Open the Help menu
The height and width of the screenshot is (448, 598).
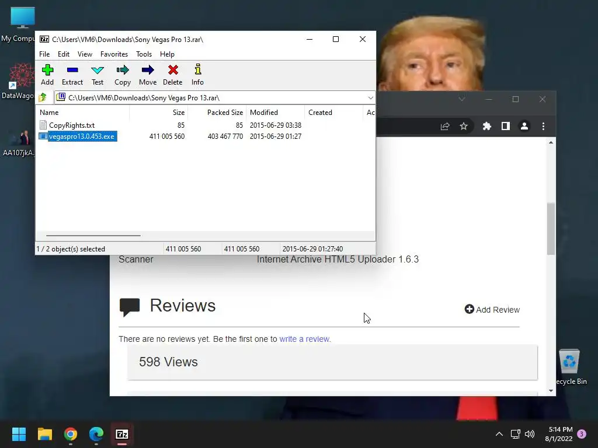[x=167, y=54]
